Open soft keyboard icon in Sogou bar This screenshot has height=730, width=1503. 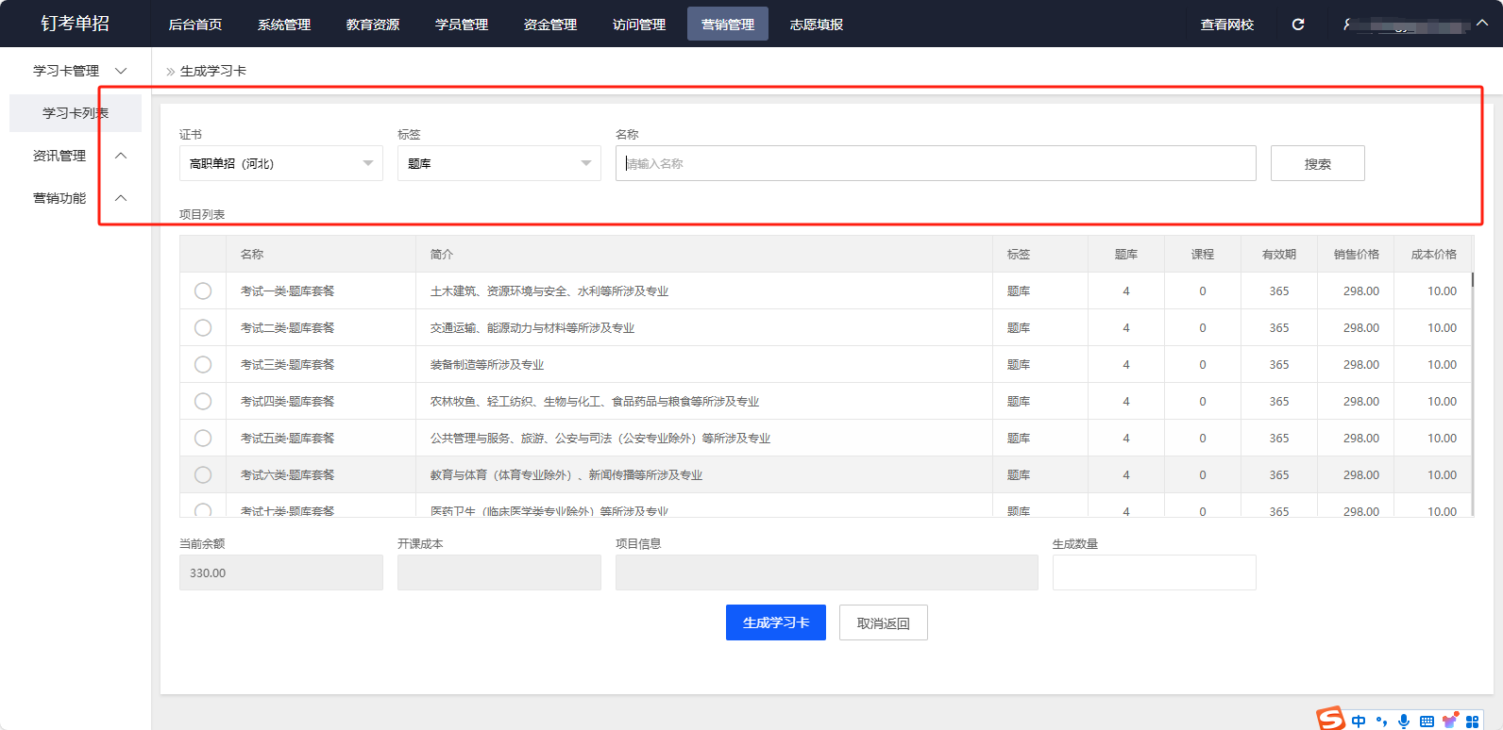1427,722
